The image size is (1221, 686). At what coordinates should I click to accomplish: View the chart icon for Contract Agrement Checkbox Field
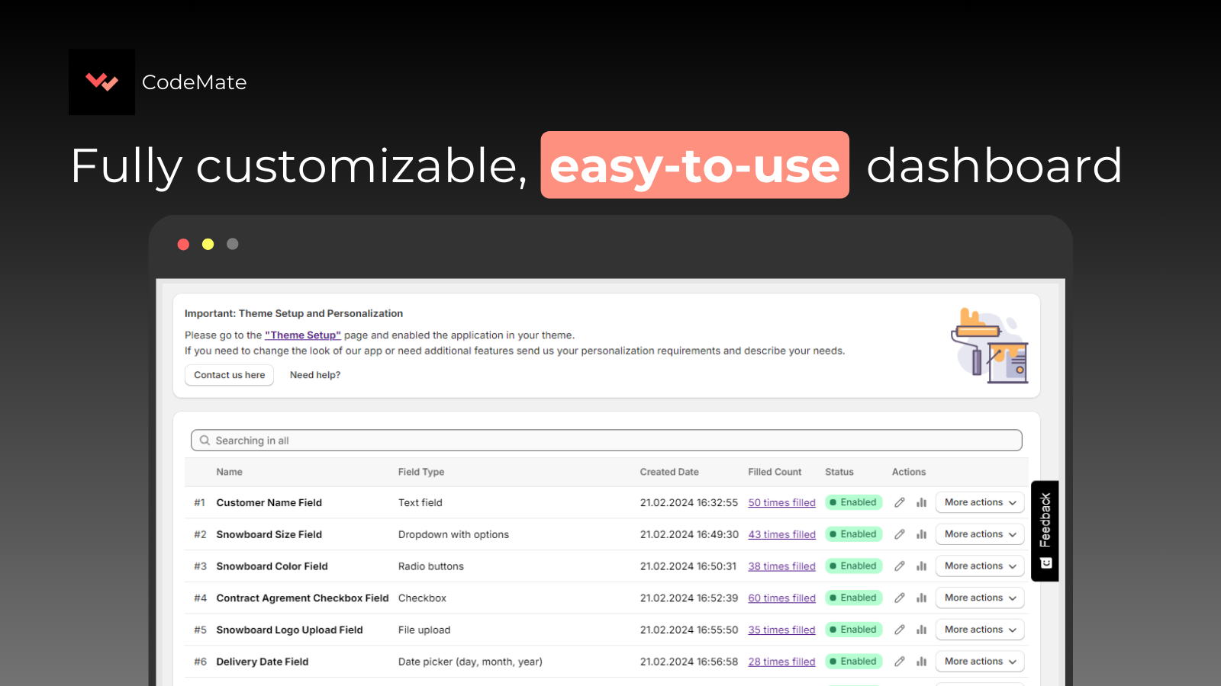(x=922, y=598)
